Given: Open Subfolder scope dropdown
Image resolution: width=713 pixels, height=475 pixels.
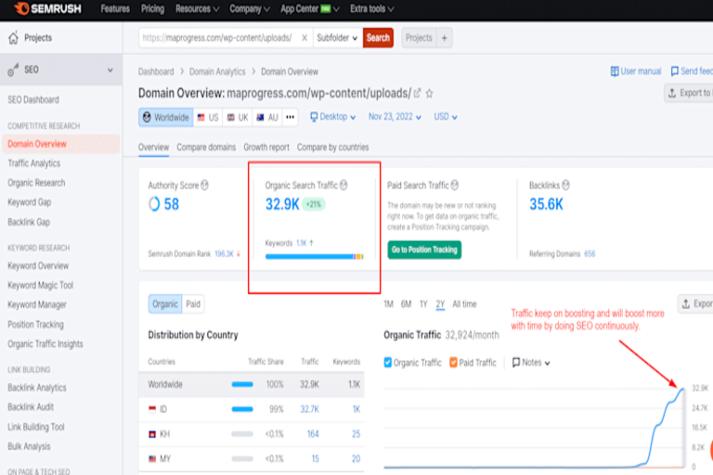Looking at the screenshot, I should [337, 38].
